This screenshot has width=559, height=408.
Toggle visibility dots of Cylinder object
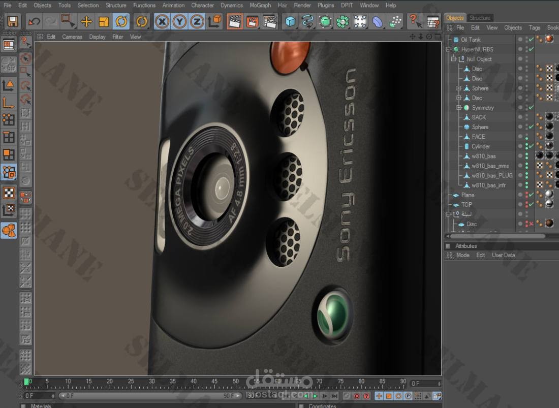(x=526, y=146)
